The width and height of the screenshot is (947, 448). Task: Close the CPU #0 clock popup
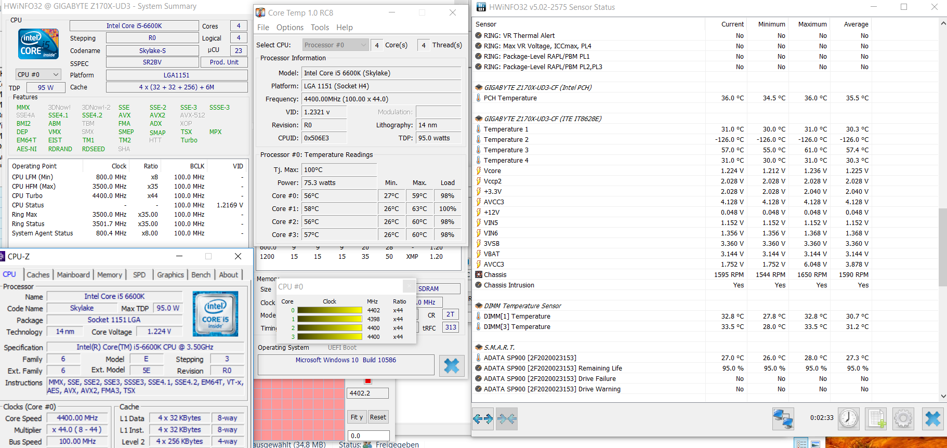(x=409, y=286)
